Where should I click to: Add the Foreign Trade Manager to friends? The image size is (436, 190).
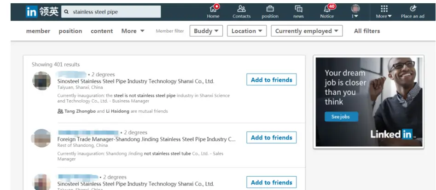pyautogui.click(x=271, y=138)
